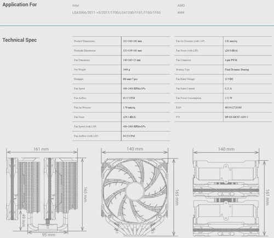This screenshot has height=238, width=274.
Task: Click the '140×140×25 mm' fan dimension value
Action: coord(132,60)
